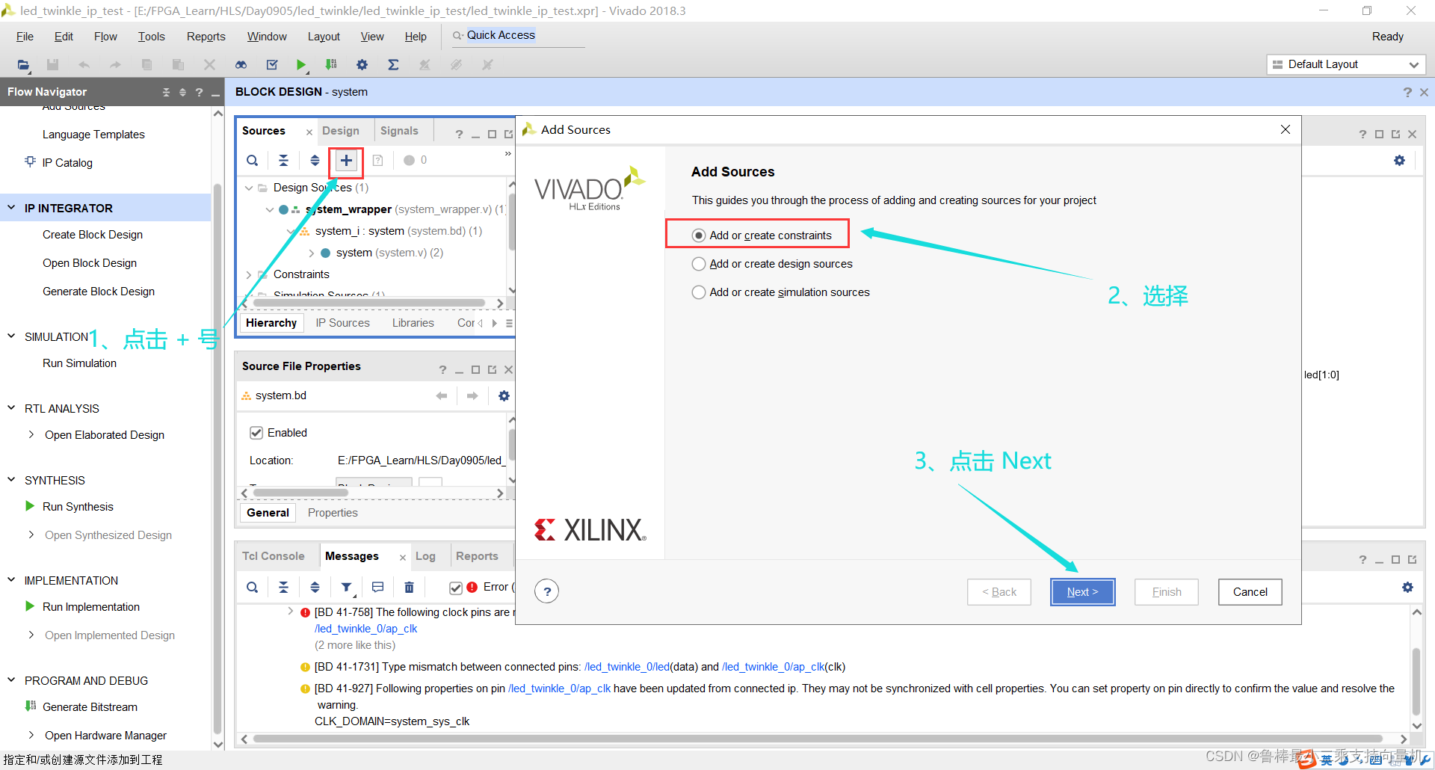This screenshot has width=1435, height=770.
Task: Click the Generate Bitstream toolbar icon
Action: tap(331, 65)
